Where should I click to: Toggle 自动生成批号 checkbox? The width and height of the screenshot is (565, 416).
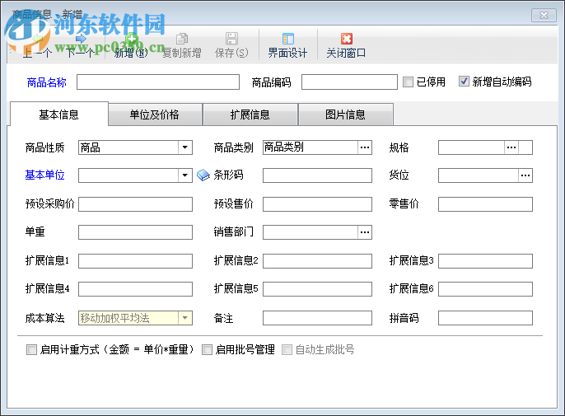pyautogui.click(x=287, y=349)
